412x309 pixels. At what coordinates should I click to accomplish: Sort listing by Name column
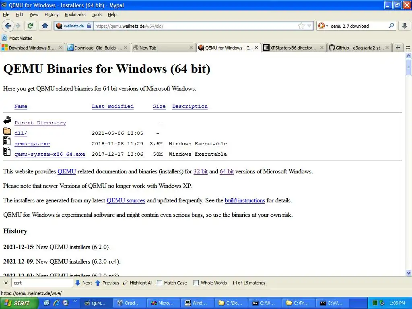coord(21,106)
